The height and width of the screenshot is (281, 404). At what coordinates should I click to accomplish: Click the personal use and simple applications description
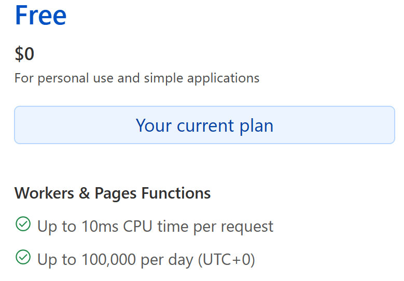pos(137,78)
